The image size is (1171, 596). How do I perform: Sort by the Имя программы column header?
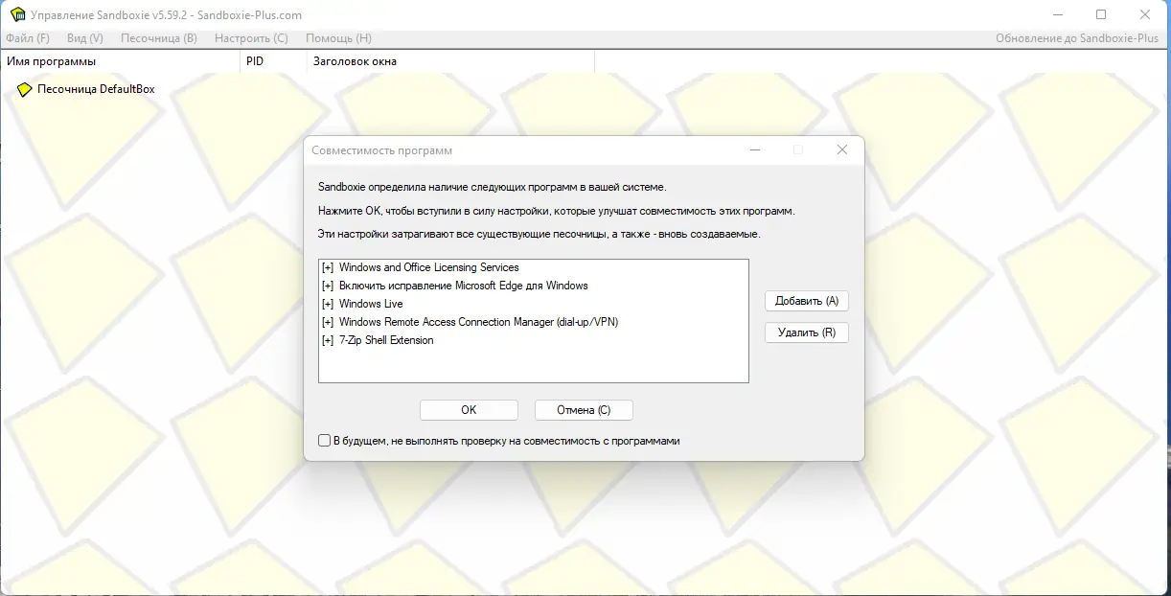[120, 61]
